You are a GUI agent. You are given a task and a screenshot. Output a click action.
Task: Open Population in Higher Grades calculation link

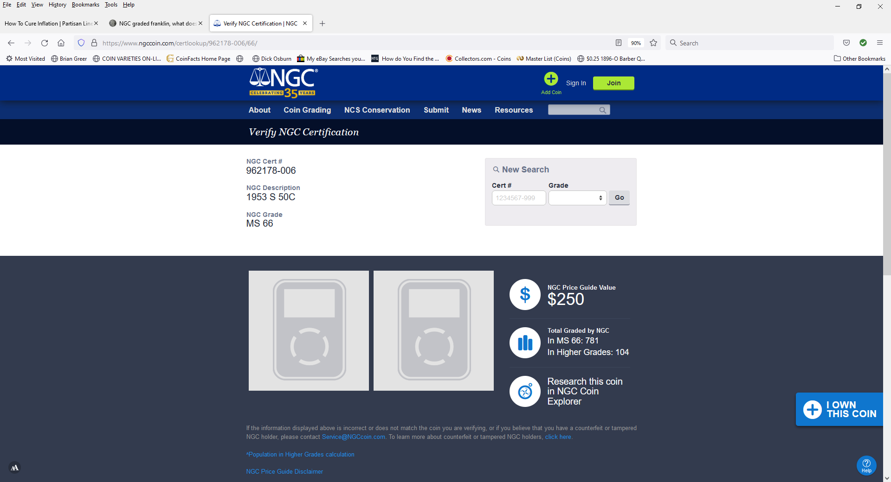point(300,454)
